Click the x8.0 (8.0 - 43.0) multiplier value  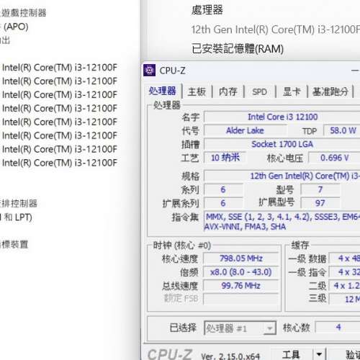tap(241, 272)
